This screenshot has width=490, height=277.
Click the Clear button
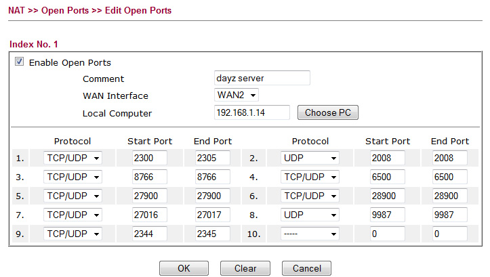(245, 269)
